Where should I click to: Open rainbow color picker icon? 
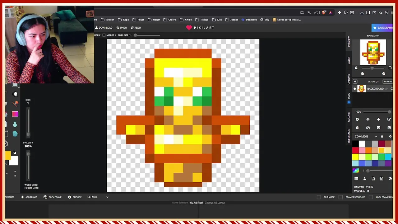356,170
